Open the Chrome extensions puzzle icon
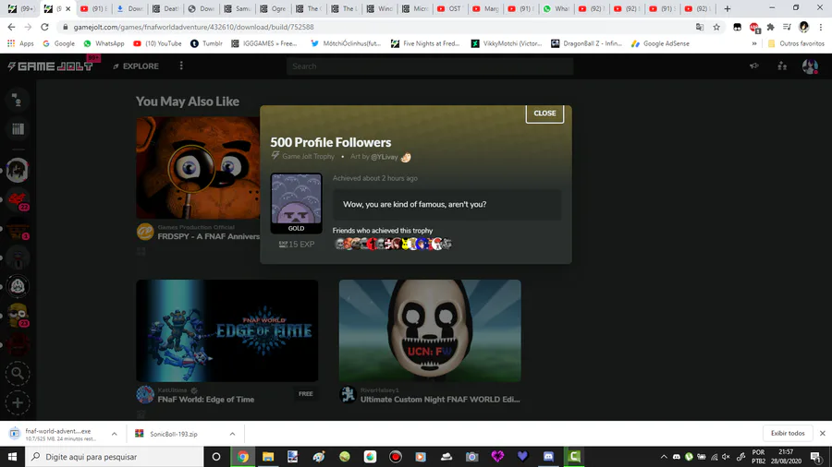 (770, 27)
